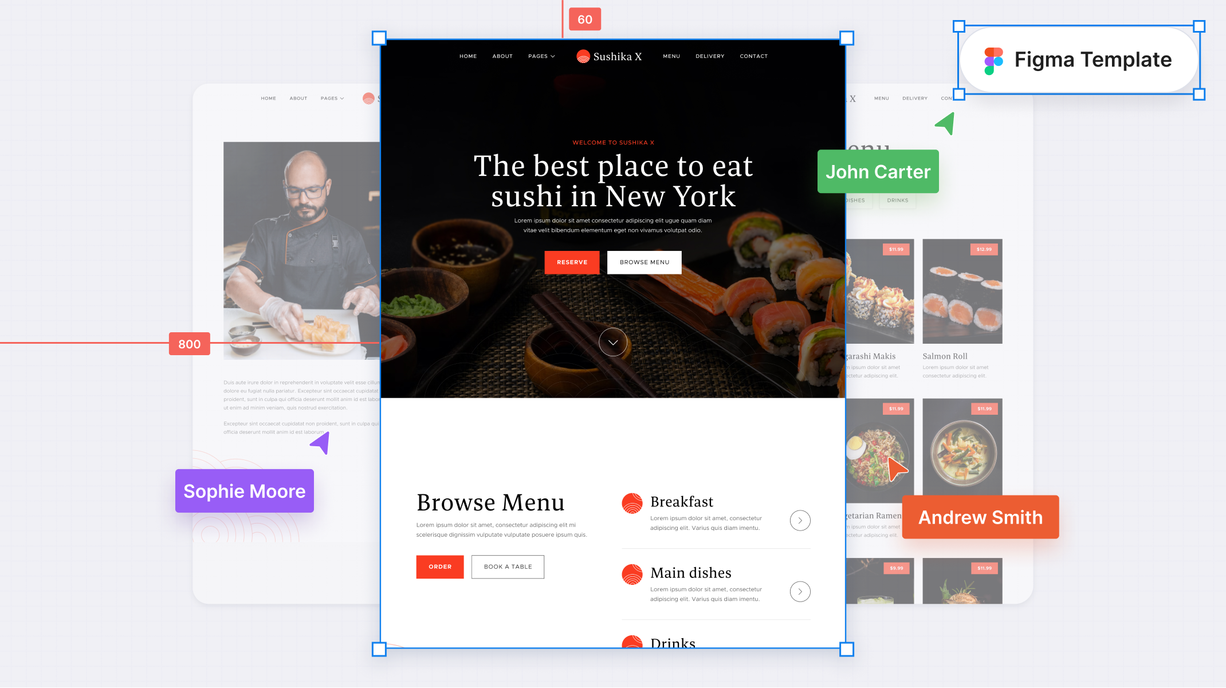This screenshot has width=1226, height=688.
Task: Click the measurement dimension indicator showing 800
Action: (190, 344)
